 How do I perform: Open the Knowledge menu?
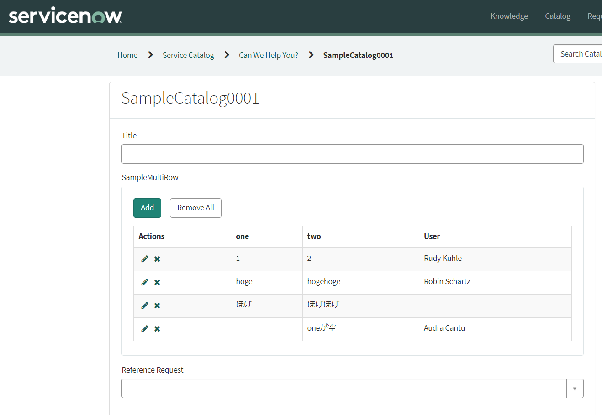click(509, 16)
